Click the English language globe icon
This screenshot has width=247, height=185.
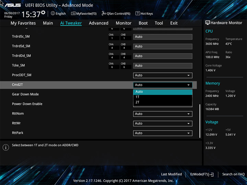click(x=53, y=13)
